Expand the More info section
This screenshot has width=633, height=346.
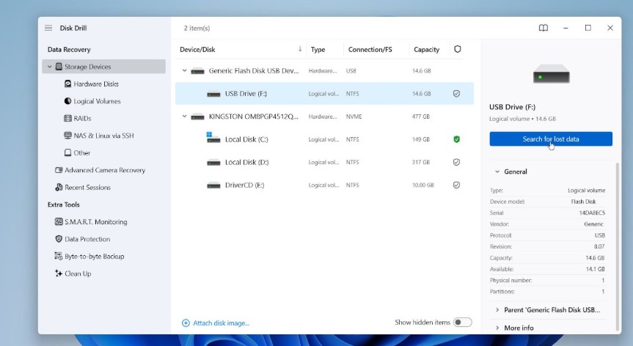pos(497,328)
